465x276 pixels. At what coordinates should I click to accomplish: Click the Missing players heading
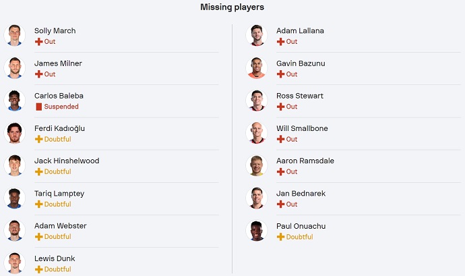click(x=232, y=7)
